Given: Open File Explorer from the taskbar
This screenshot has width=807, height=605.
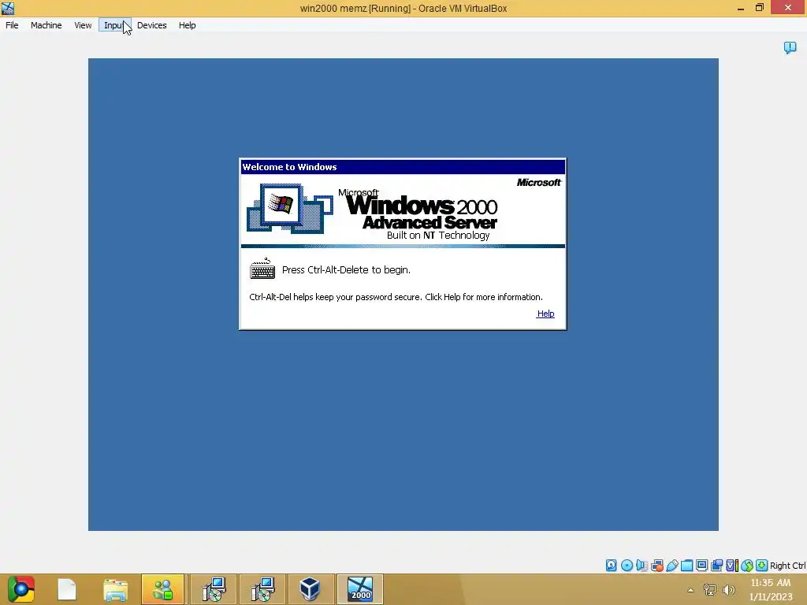Looking at the screenshot, I should click(115, 589).
